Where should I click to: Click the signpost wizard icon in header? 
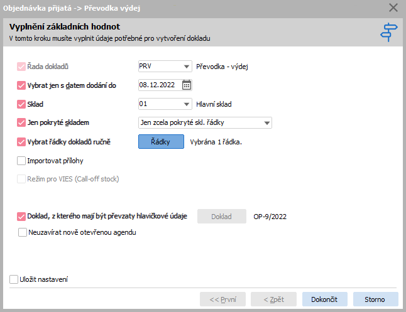point(388,33)
